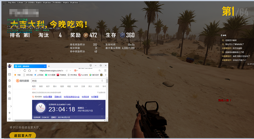Click the sidebar right chevron arrow

(x=11, y=106)
